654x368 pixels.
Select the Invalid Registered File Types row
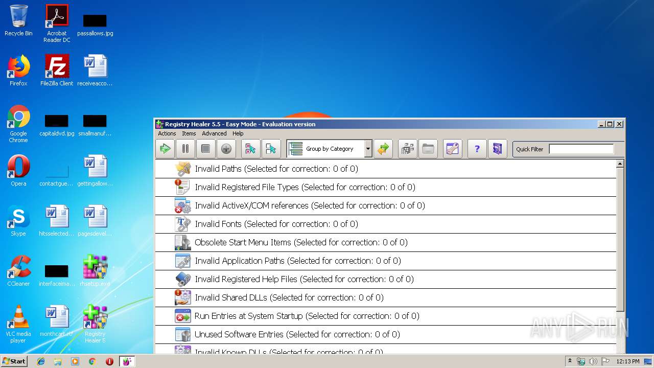[386, 187]
